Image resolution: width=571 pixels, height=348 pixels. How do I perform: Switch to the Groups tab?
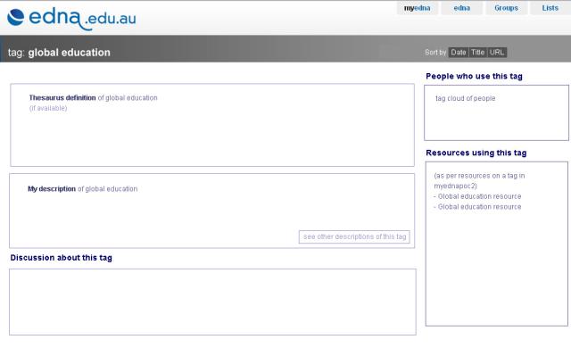pyautogui.click(x=506, y=8)
